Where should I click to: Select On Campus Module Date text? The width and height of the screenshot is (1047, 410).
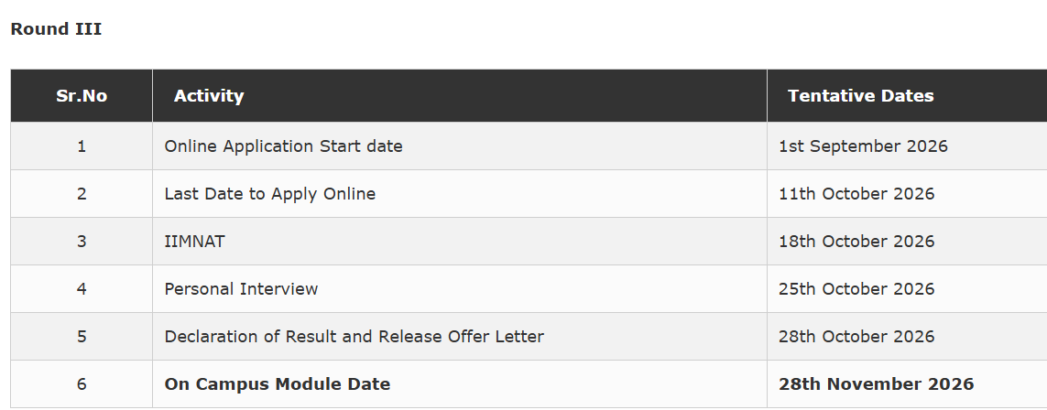tap(278, 384)
